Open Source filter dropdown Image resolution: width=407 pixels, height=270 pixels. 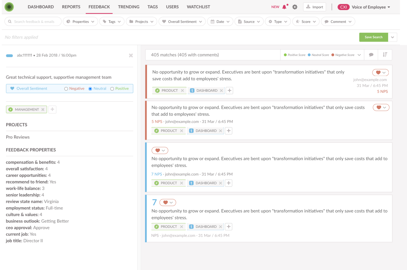click(249, 21)
